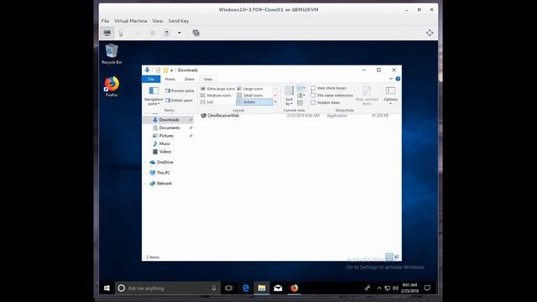Choose List layout
This screenshot has height=302, width=537.
coord(207,102)
